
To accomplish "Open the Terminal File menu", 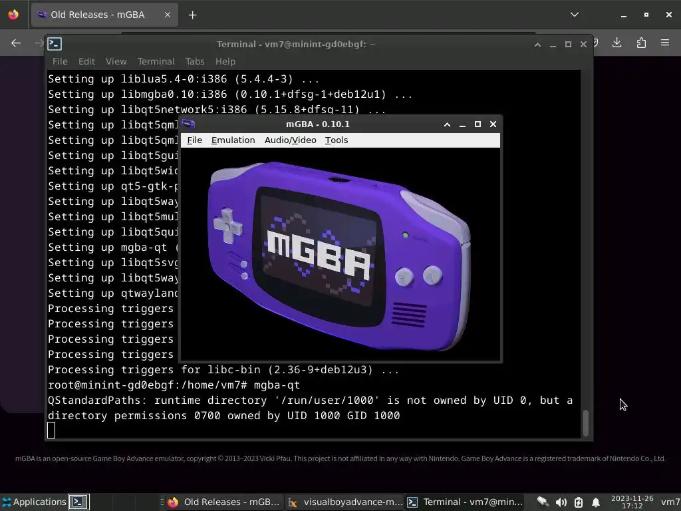I will pyautogui.click(x=60, y=61).
